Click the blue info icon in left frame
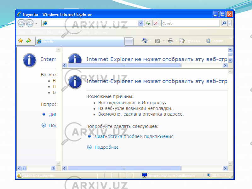 pyautogui.click(x=29, y=60)
